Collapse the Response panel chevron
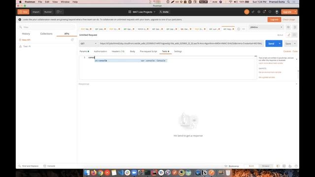 296,84
